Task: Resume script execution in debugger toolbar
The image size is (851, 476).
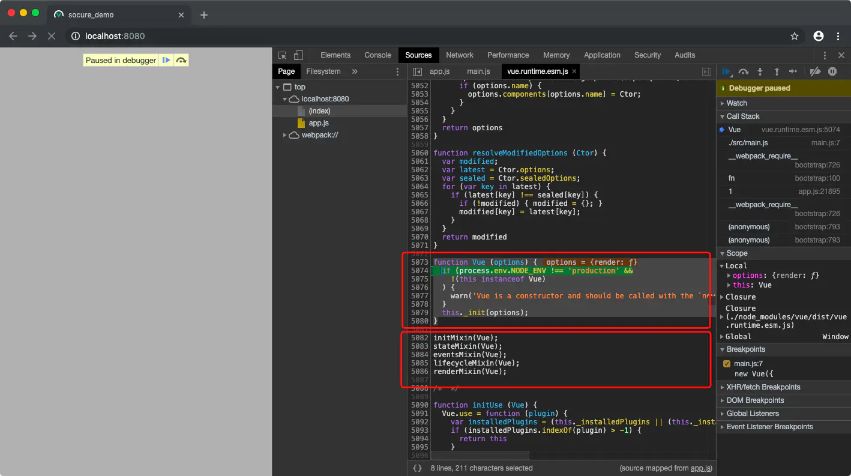Action: 727,71
